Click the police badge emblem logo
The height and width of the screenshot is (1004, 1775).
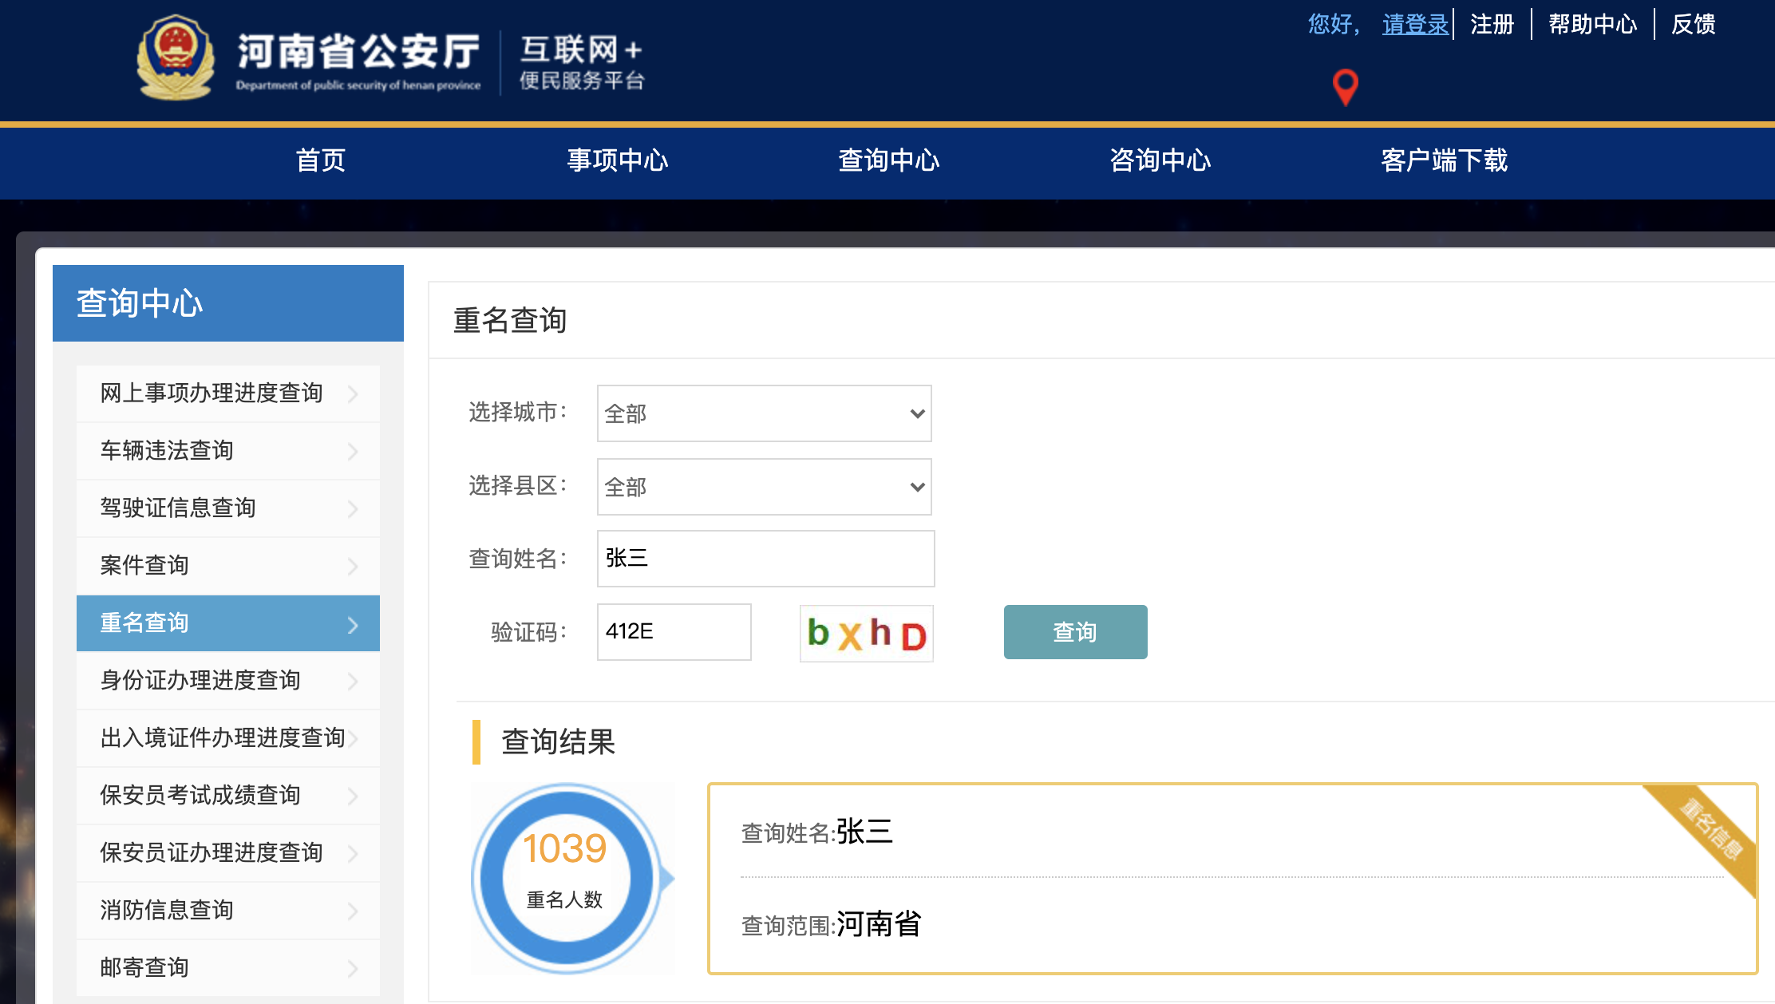(x=176, y=57)
